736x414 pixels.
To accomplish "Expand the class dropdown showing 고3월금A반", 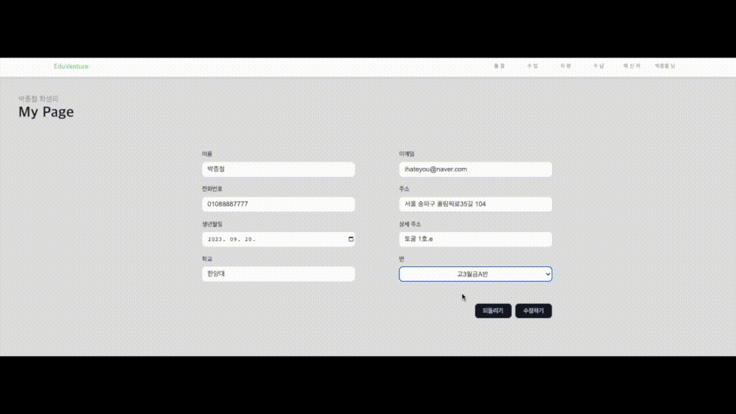I will click(x=476, y=274).
